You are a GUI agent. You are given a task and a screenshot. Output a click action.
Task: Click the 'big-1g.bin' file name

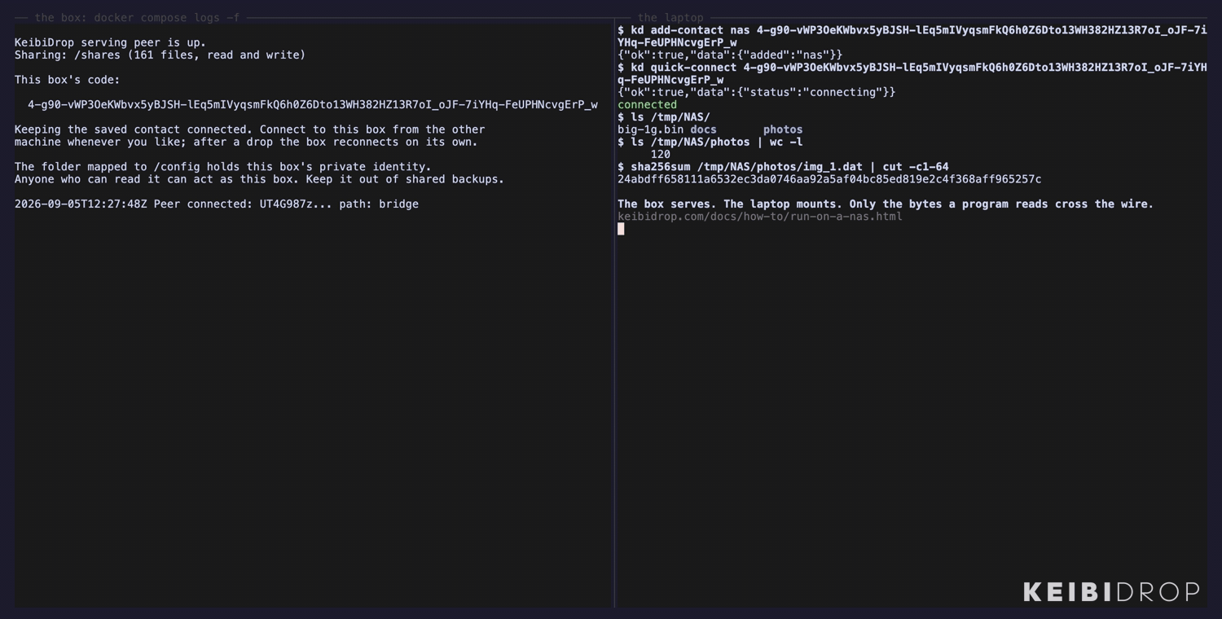click(x=650, y=130)
